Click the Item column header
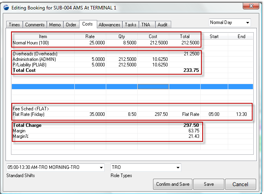 pos(43,37)
